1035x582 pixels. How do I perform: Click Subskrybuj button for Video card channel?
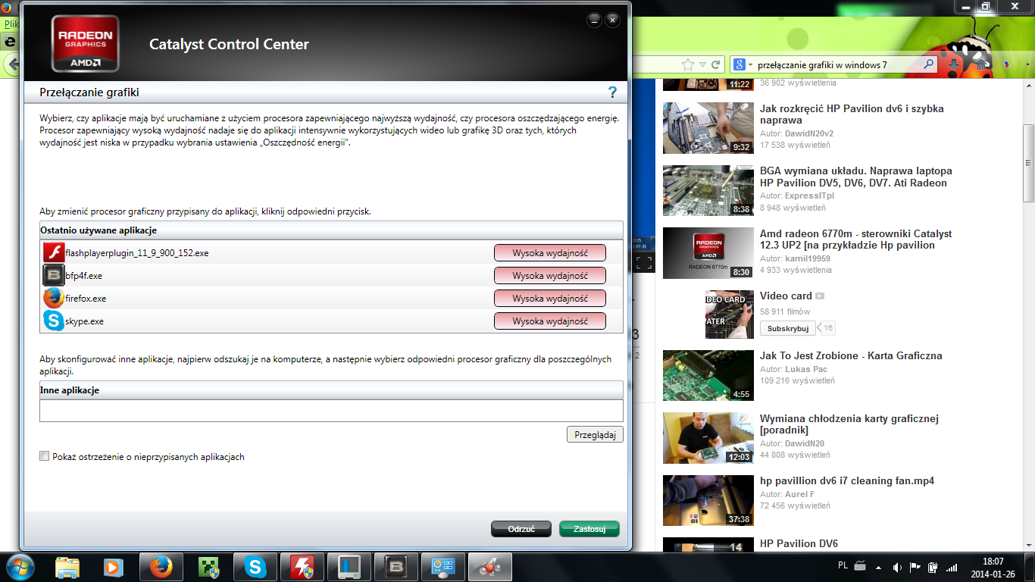coord(788,329)
